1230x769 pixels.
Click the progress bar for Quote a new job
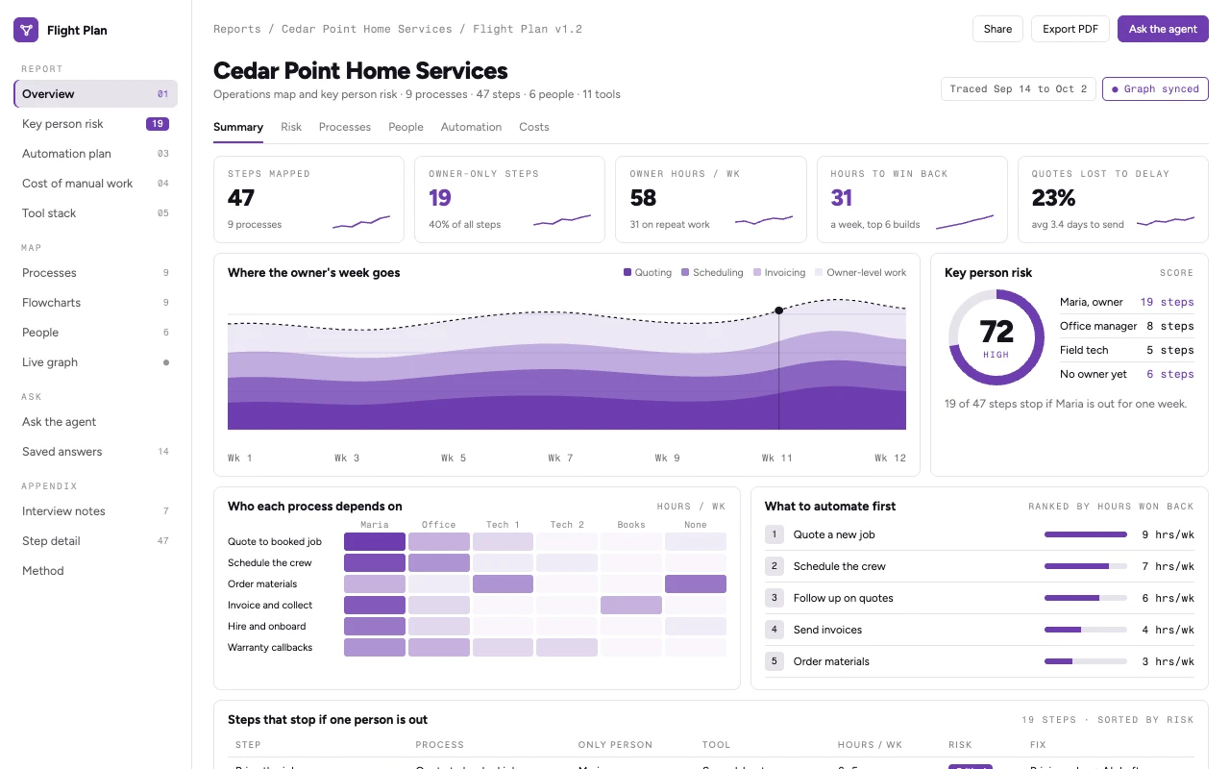click(1086, 534)
